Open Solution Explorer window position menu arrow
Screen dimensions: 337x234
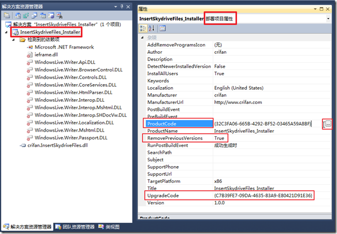116,7
